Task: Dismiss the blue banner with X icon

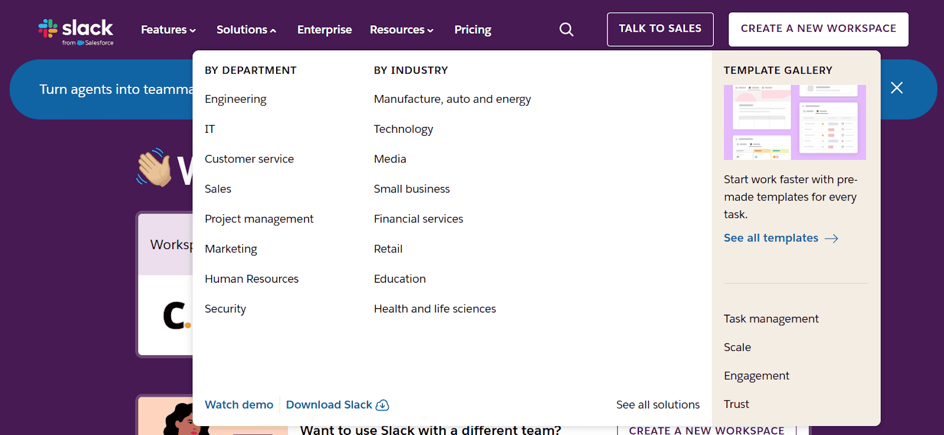Action: [x=896, y=88]
